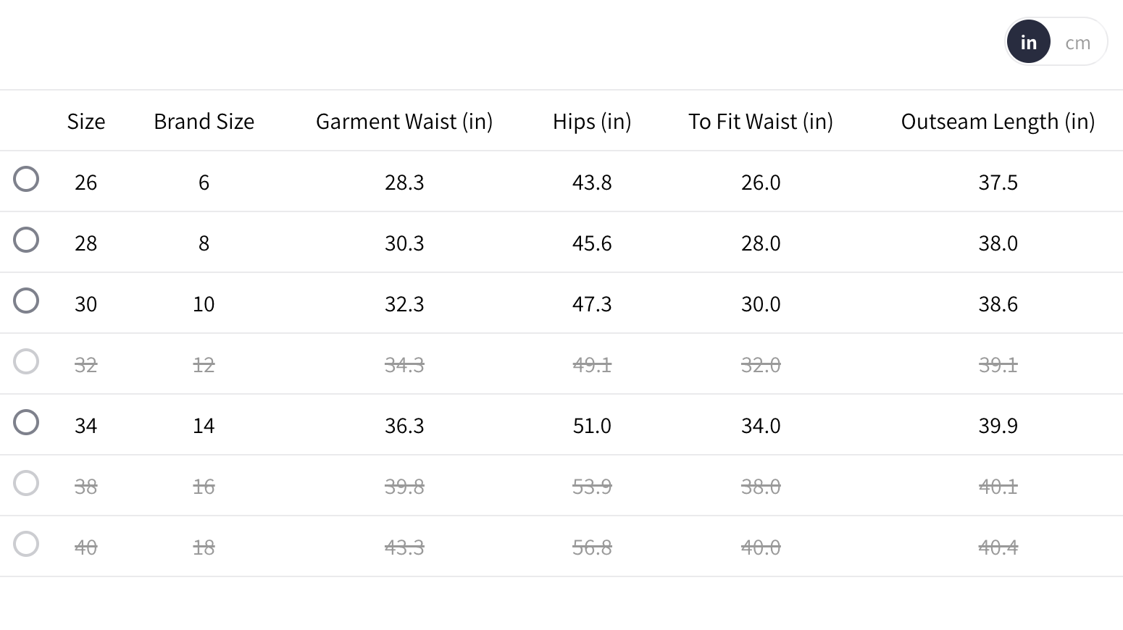Click the To Fit Waist (in) header
The width and height of the screenshot is (1123, 630).
[761, 122]
